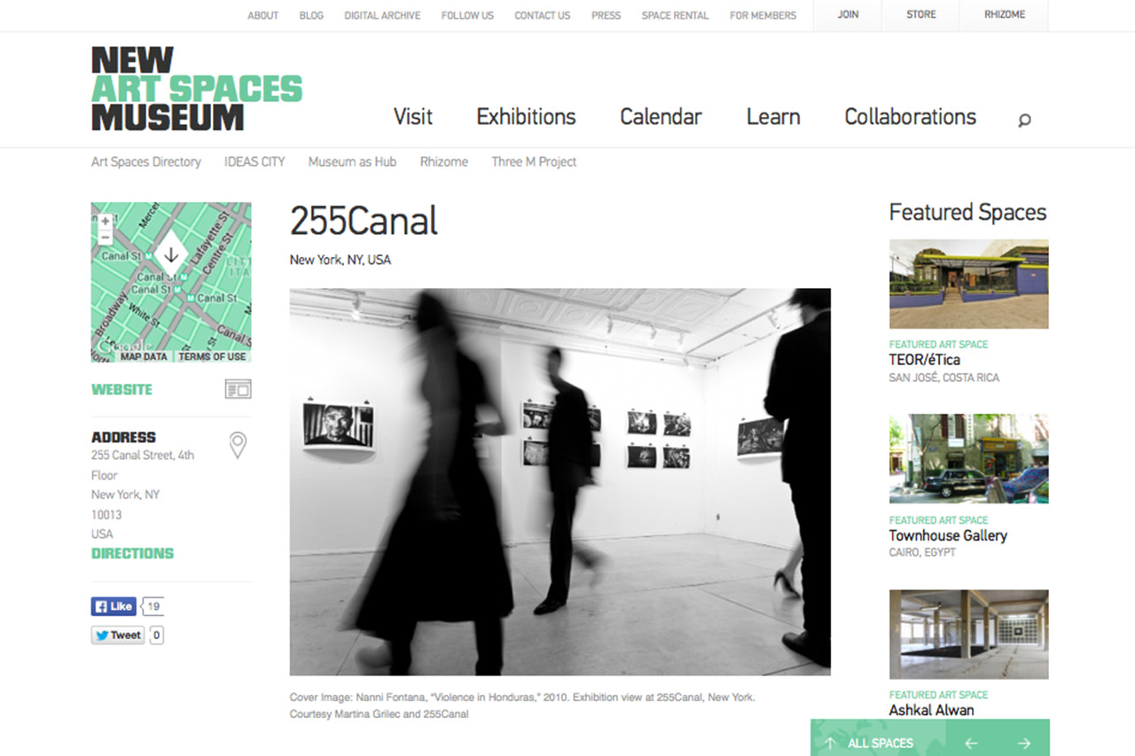Click the website browser icon

pyautogui.click(x=238, y=389)
